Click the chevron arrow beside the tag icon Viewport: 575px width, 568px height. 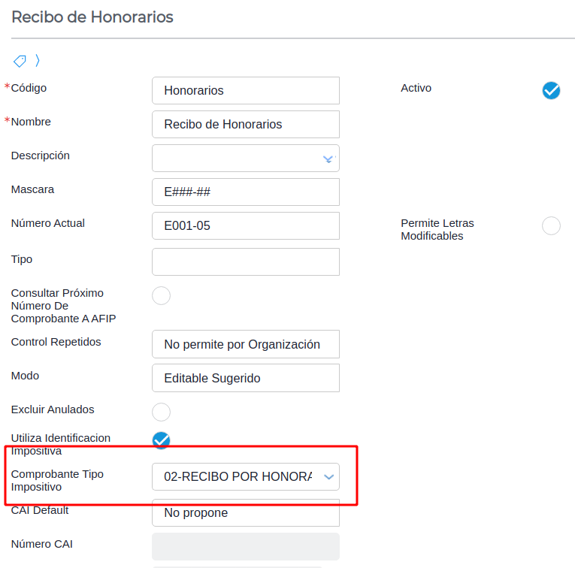click(x=38, y=61)
